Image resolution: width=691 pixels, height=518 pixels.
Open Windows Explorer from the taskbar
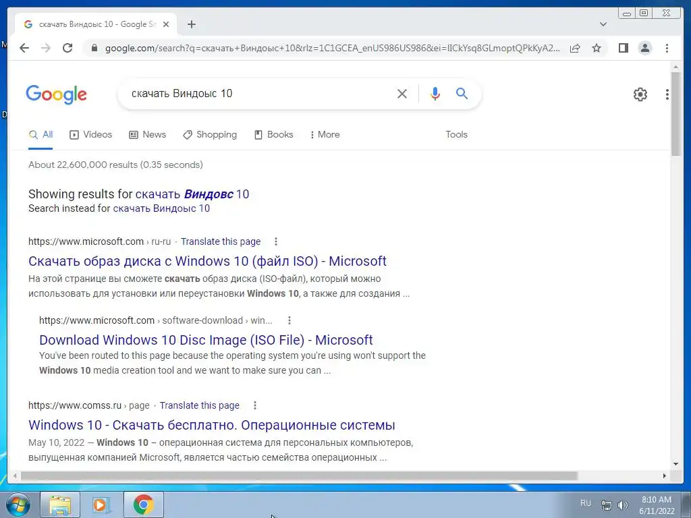[x=60, y=505]
